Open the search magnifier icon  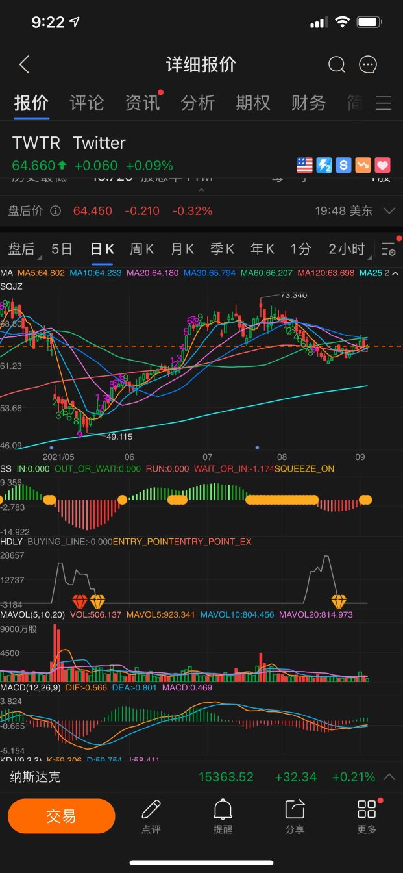click(336, 64)
